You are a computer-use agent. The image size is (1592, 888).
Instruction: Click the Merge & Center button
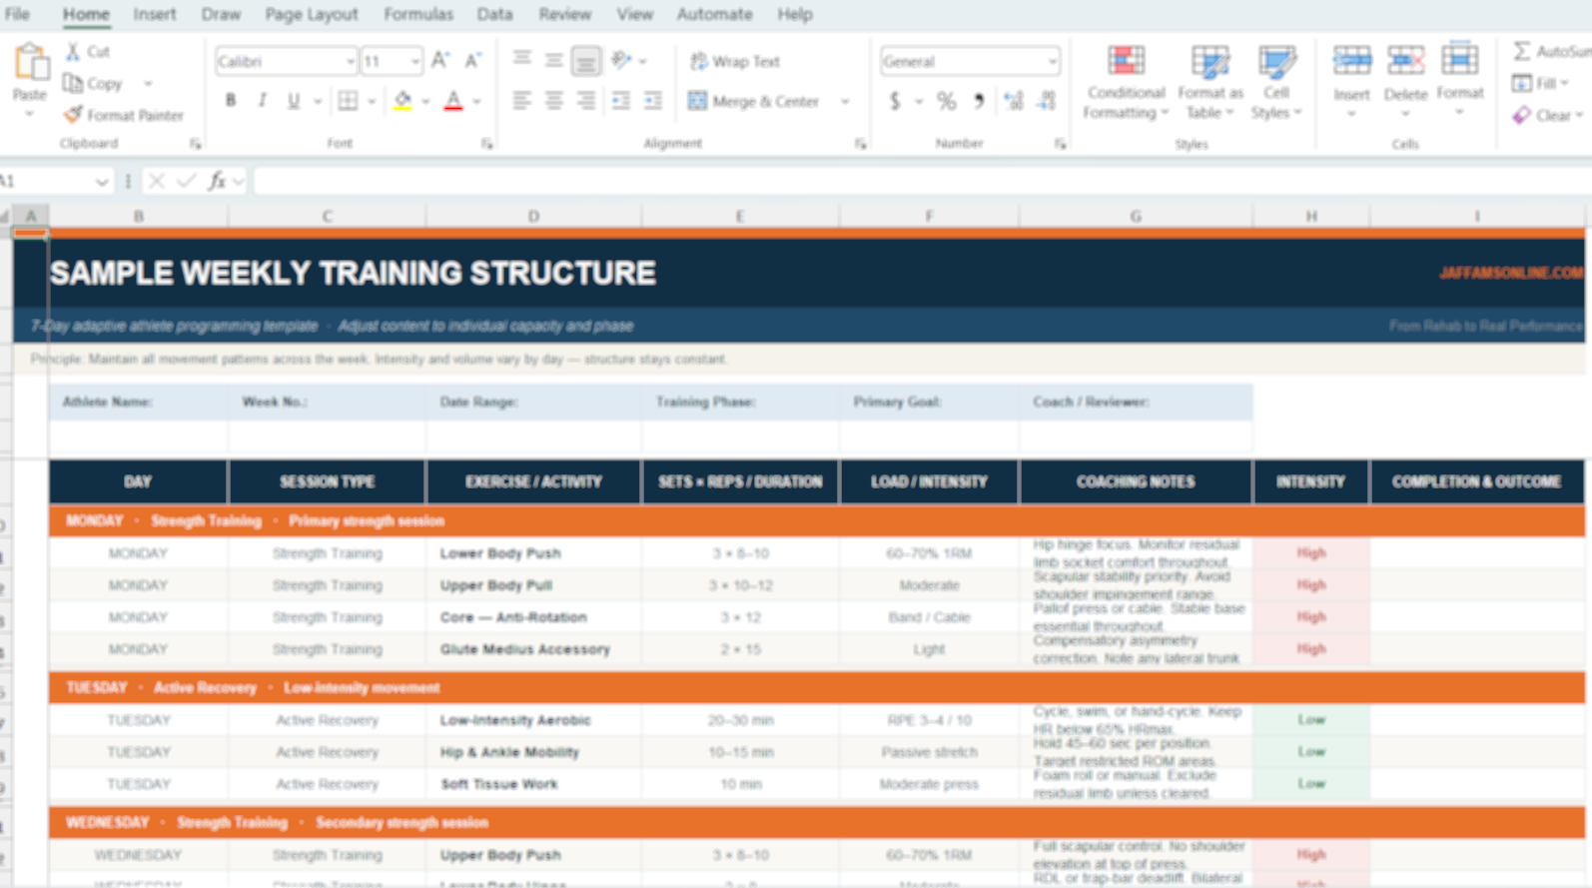755,101
